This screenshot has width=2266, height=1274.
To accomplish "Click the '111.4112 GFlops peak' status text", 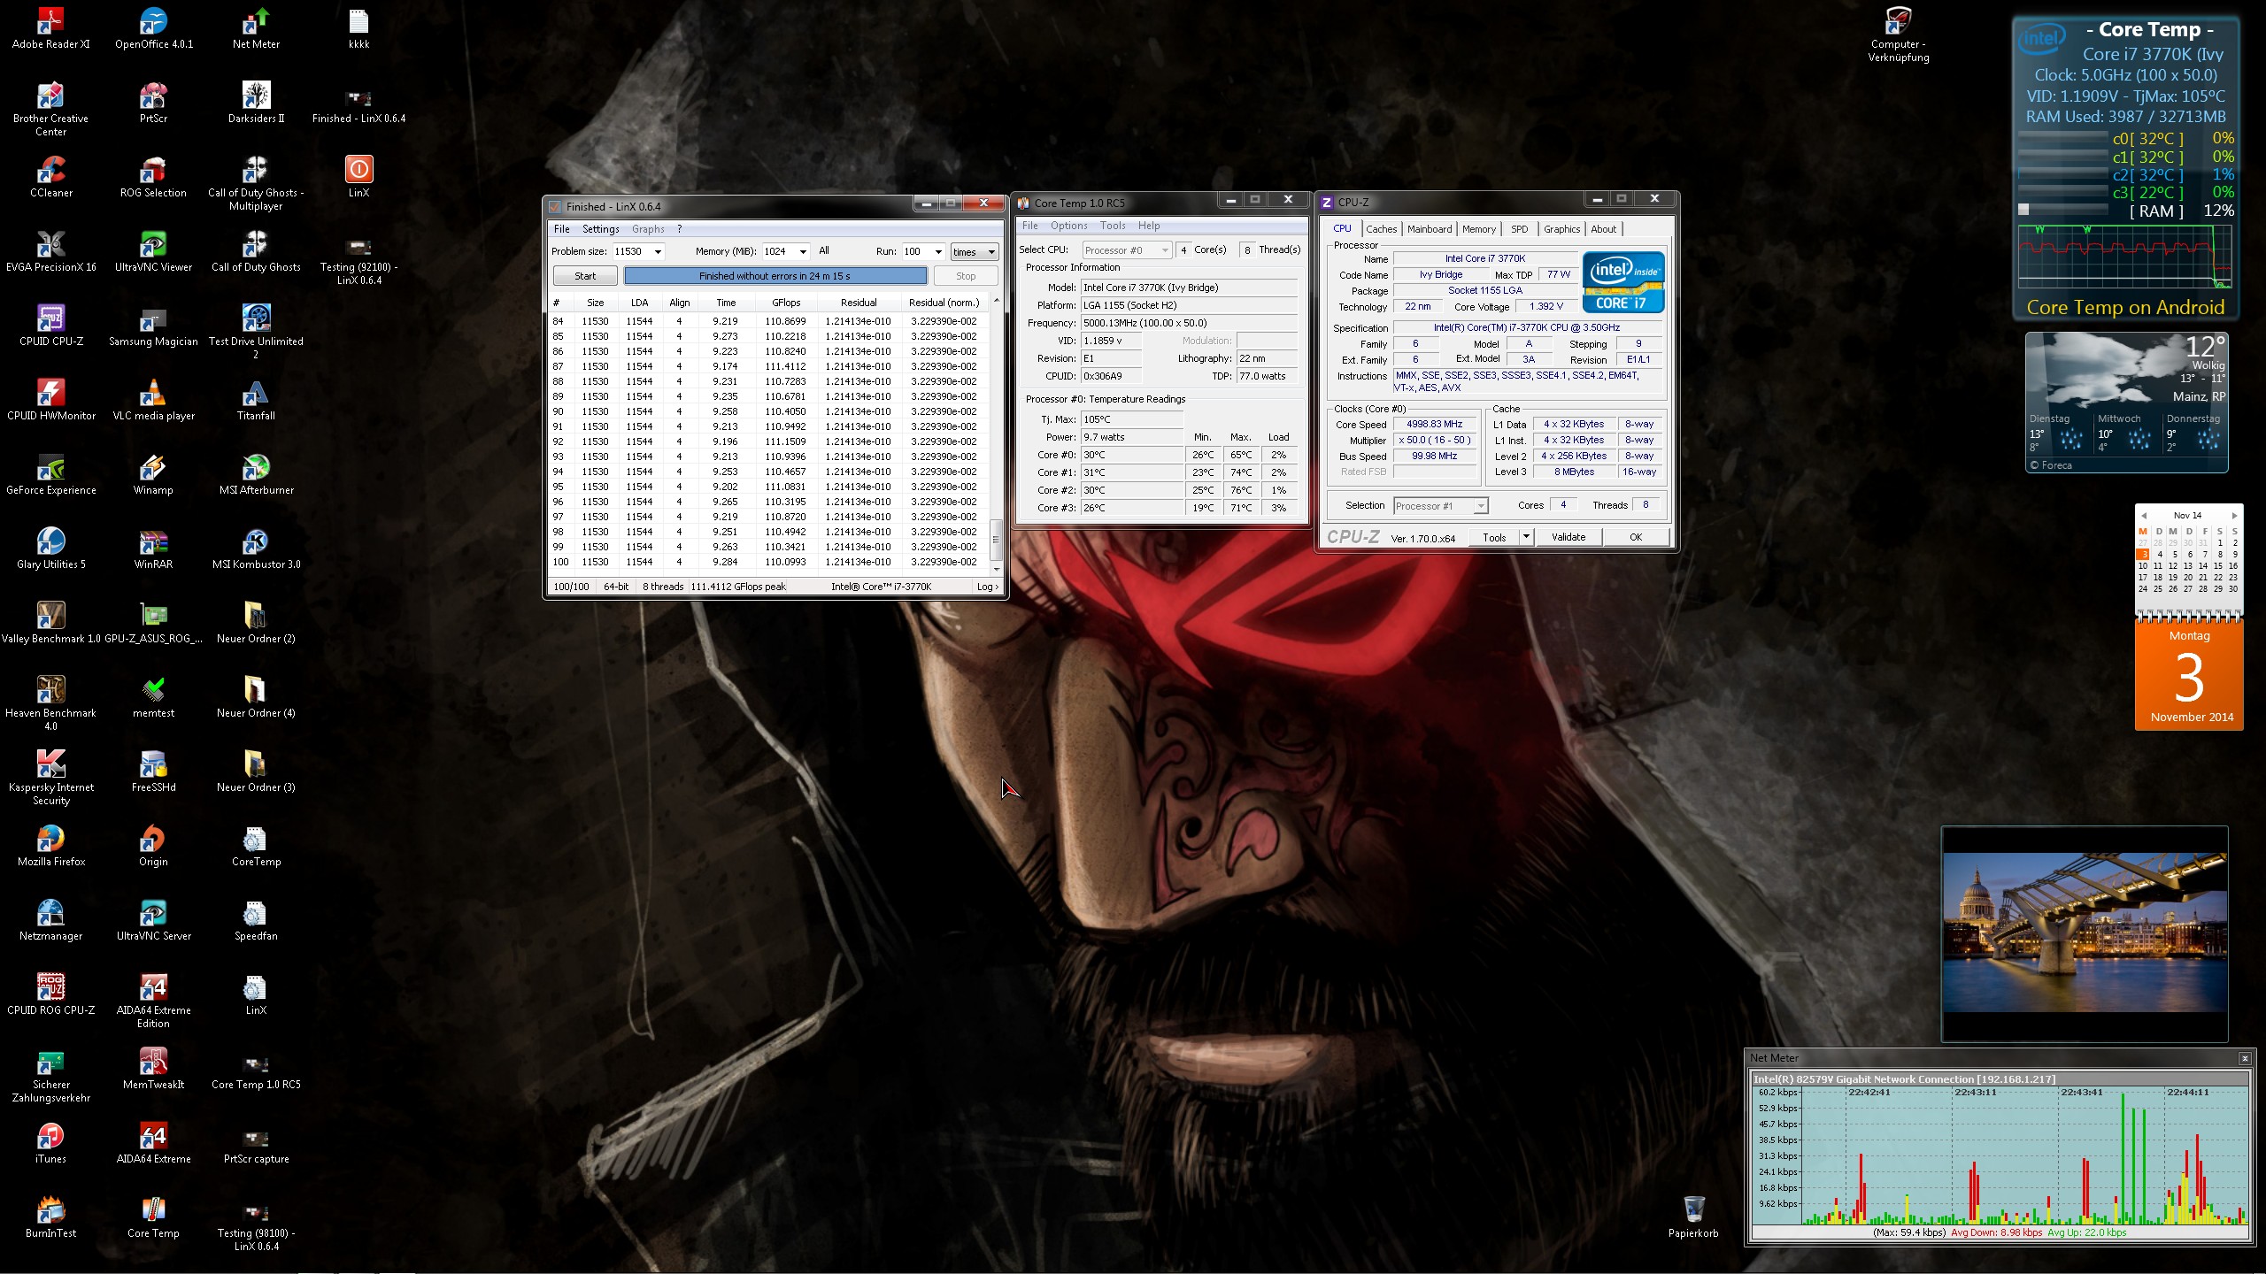I will (738, 587).
